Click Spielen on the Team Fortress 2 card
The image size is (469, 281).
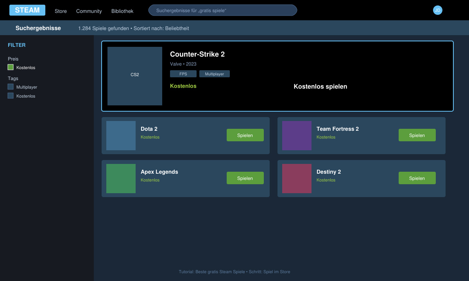click(417, 135)
